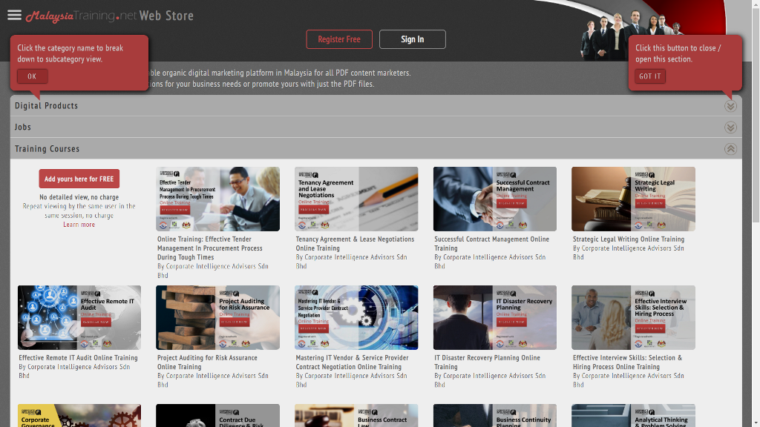
Task: Open Tenancy Agreement and Lease Negotiations thumbnail
Action: [x=356, y=199]
